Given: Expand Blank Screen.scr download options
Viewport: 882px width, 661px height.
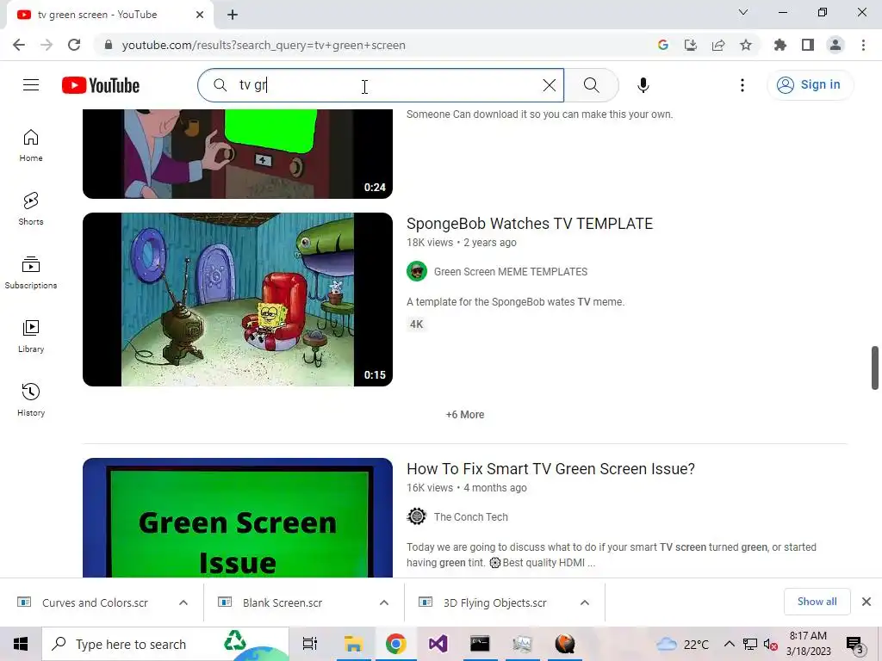Looking at the screenshot, I should click(384, 602).
